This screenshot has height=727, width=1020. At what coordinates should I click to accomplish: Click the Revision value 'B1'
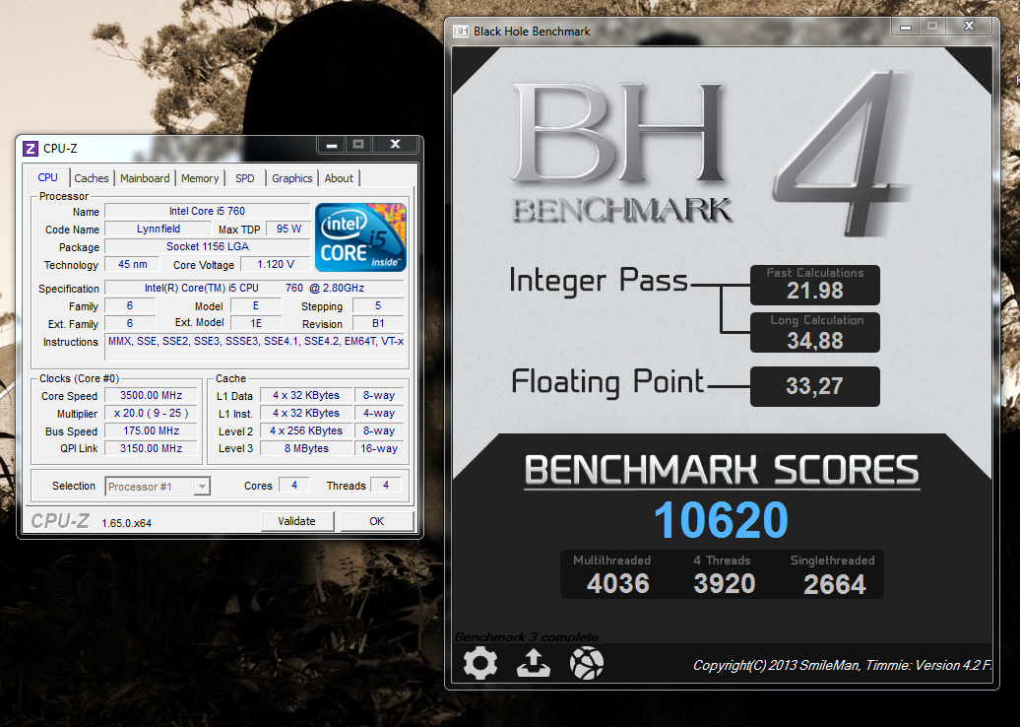click(x=378, y=323)
